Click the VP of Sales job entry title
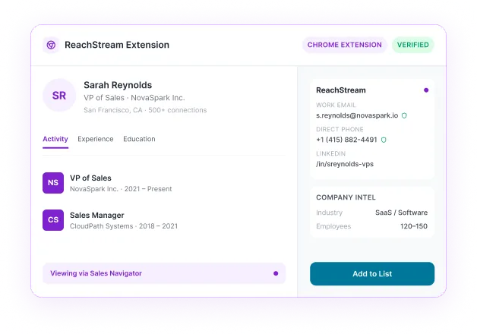The width and height of the screenshot is (477, 334). pyautogui.click(x=90, y=178)
